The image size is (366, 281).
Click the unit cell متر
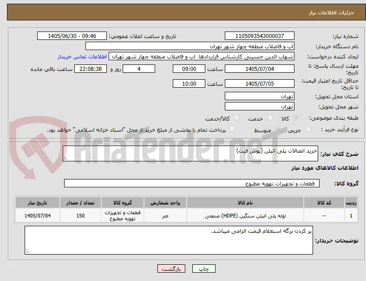165,216
